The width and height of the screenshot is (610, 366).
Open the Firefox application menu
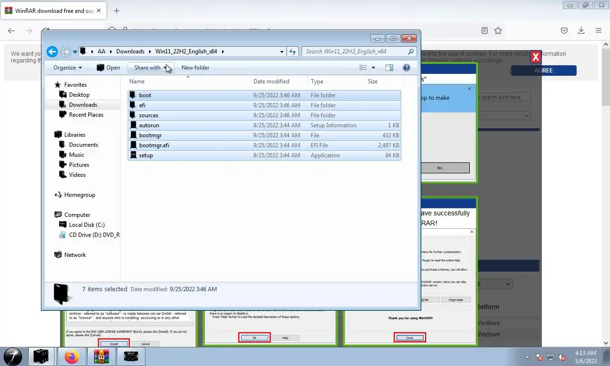tap(599, 30)
